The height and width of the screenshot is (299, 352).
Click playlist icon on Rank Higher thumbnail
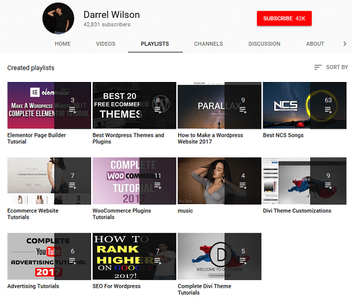158,261
